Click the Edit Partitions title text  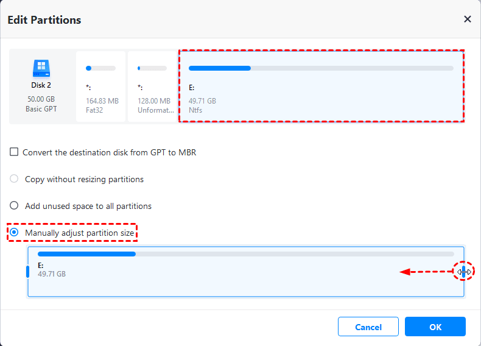(x=44, y=20)
